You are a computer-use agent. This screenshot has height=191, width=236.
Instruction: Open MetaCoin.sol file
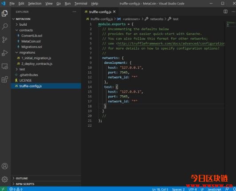click(x=46, y=41)
